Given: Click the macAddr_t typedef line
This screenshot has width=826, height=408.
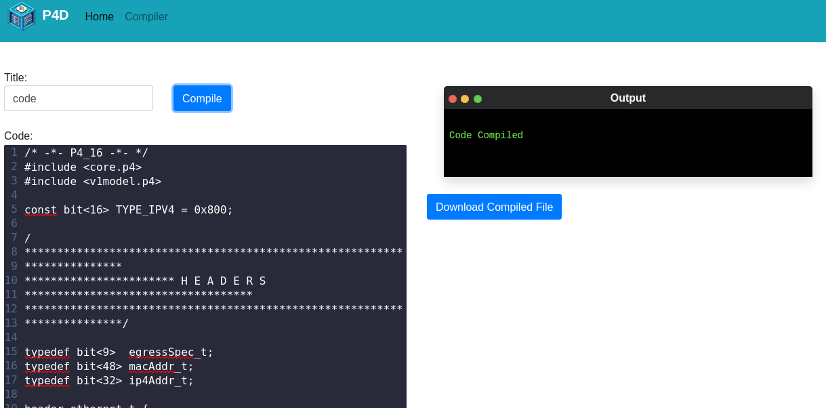Looking at the screenshot, I should (109, 367).
